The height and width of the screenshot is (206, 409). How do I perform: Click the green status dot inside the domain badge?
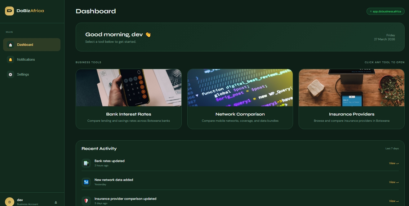(x=371, y=11)
